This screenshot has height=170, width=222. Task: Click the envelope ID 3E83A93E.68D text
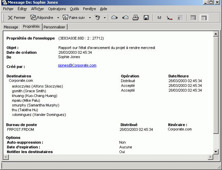coord(81,38)
